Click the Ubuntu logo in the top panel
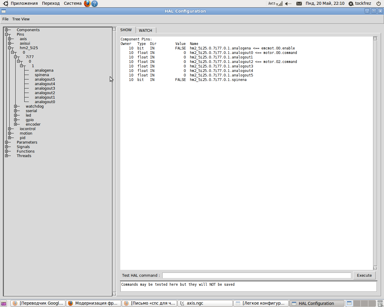 tap(6, 4)
